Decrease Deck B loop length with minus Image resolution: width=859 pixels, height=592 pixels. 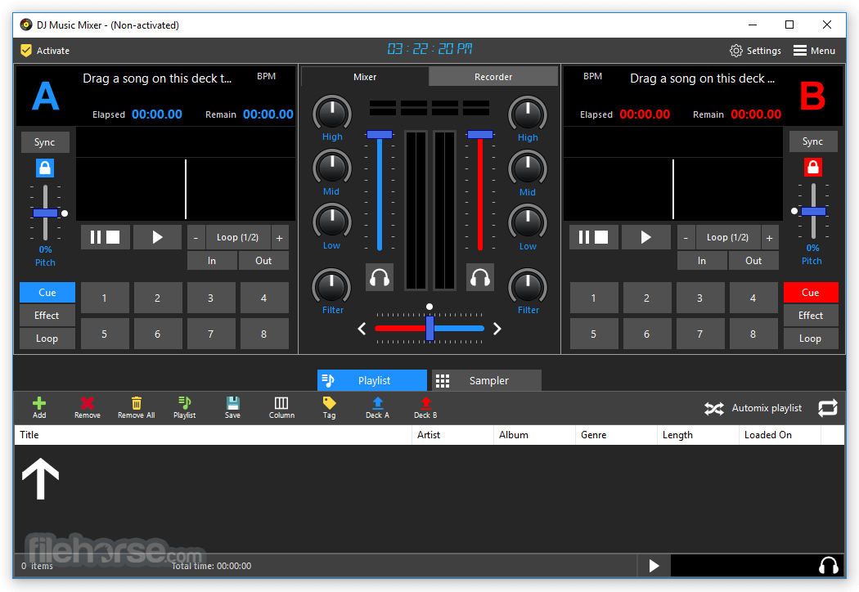(686, 238)
